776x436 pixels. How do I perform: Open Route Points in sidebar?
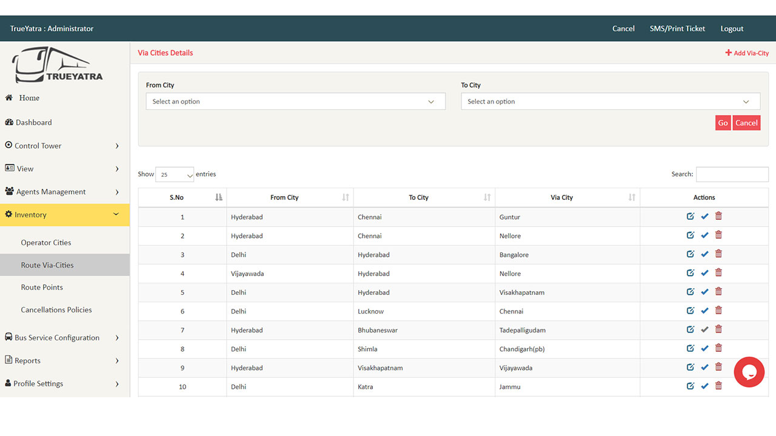pos(42,288)
